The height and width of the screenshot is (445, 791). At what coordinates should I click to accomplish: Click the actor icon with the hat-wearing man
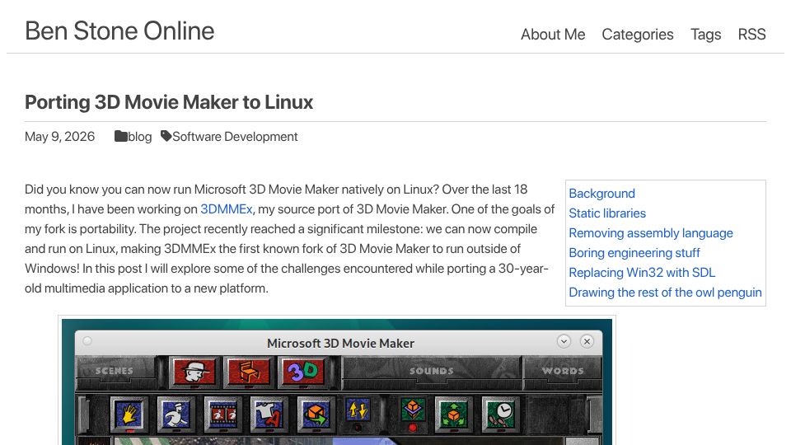tap(194, 372)
